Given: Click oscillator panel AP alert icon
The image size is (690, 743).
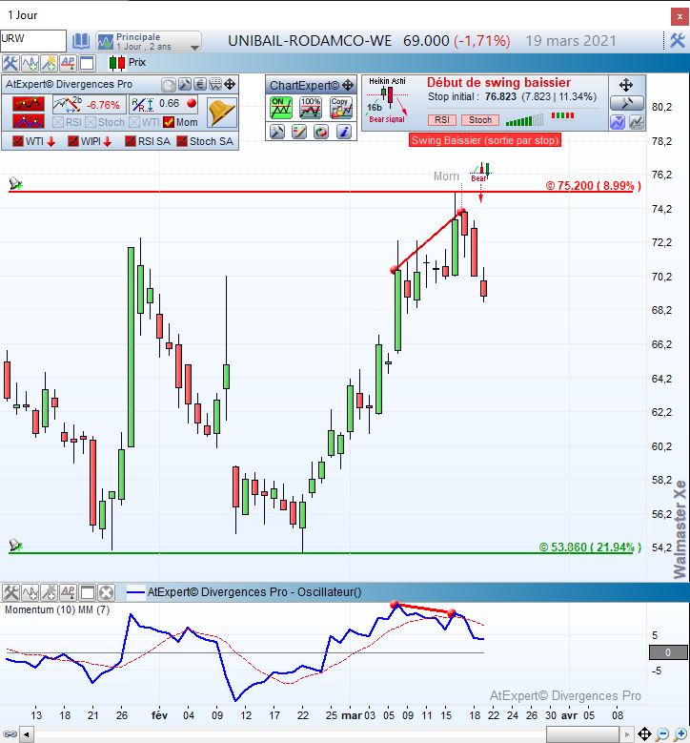Looking at the screenshot, I should (x=68, y=592).
